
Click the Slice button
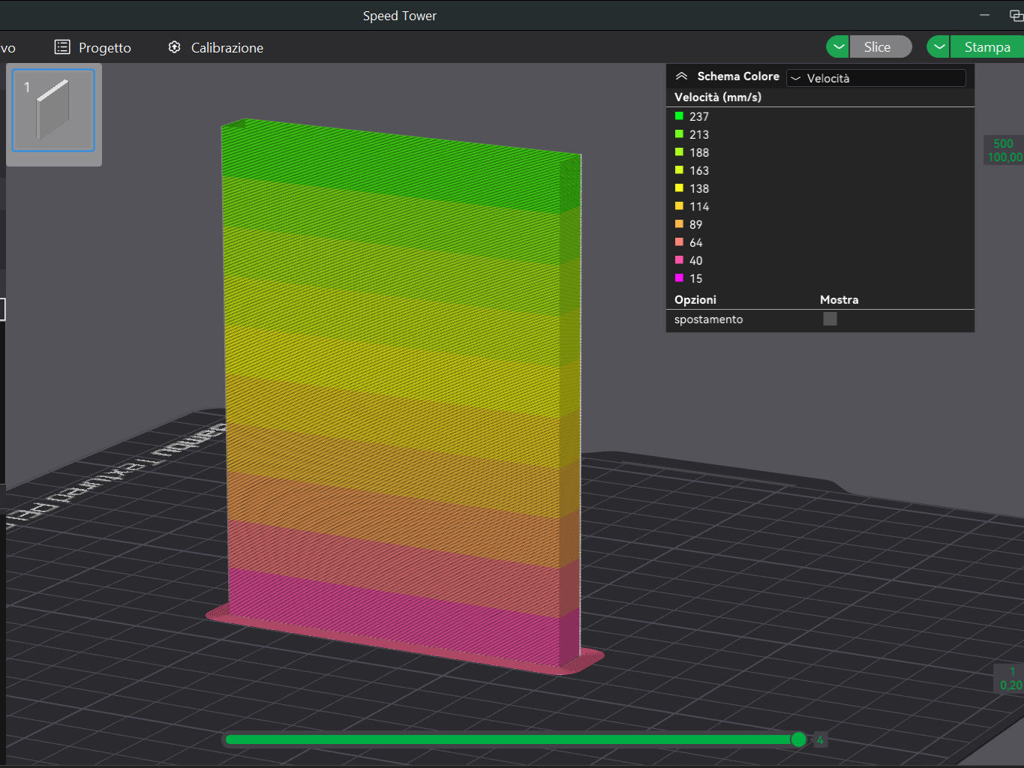pos(881,46)
